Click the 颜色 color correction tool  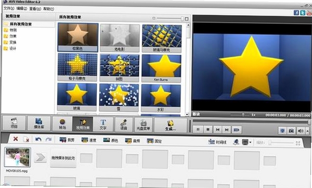[110, 140]
